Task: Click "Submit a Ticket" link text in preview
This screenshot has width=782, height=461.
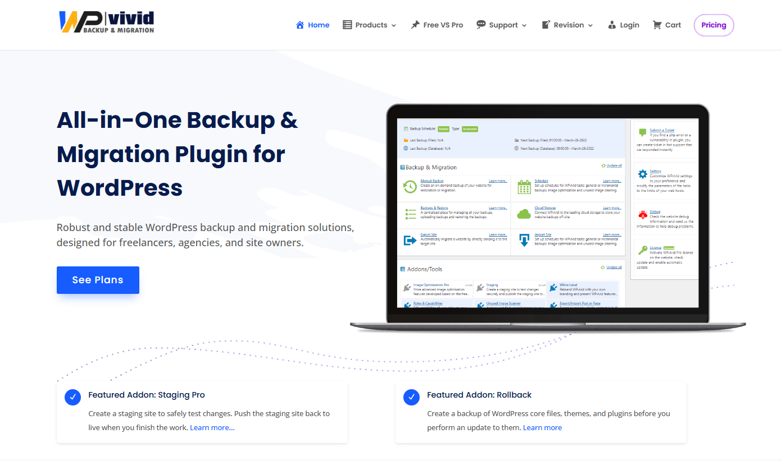Action: 662,130
